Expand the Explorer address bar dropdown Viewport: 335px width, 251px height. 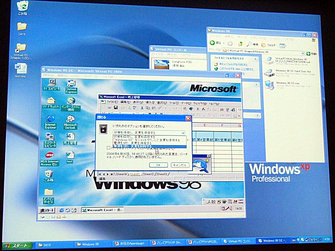[302, 53]
